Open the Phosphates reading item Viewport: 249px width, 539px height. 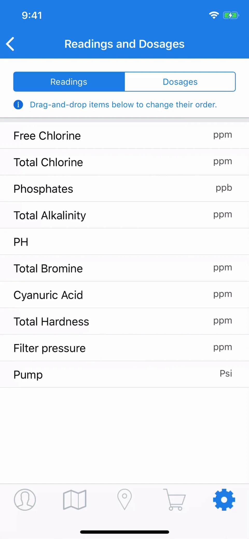(125, 188)
